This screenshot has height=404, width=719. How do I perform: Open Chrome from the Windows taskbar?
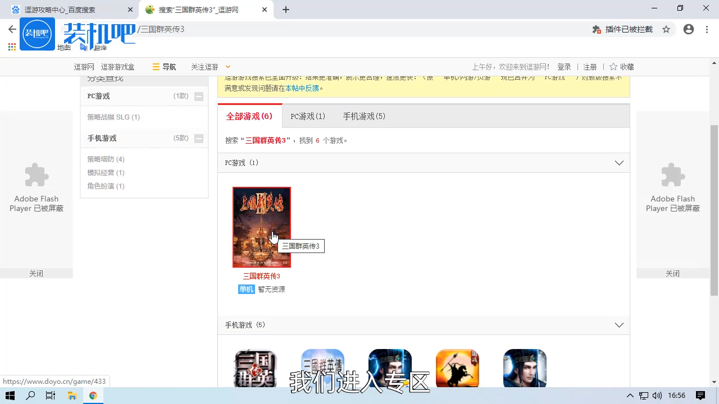pos(93,396)
